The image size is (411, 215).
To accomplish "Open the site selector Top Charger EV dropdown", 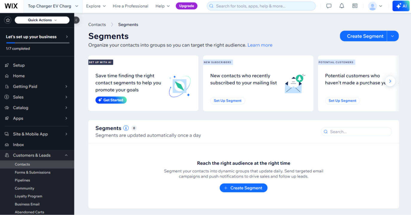I will (53, 6).
